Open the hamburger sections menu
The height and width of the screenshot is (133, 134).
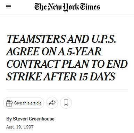click(x=9, y=7)
